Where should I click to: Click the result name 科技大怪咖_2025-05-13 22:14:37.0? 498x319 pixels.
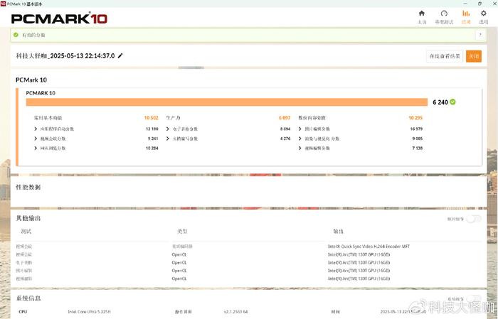coord(65,56)
